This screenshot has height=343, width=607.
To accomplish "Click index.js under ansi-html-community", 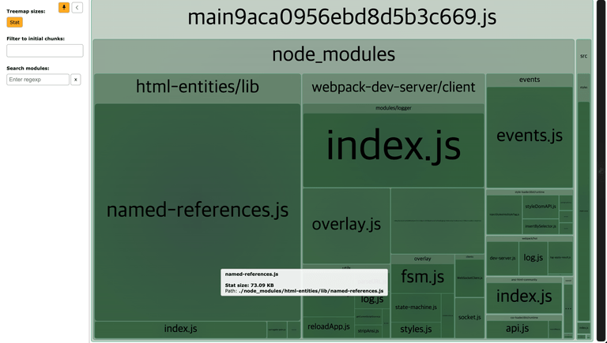I will [x=524, y=297].
